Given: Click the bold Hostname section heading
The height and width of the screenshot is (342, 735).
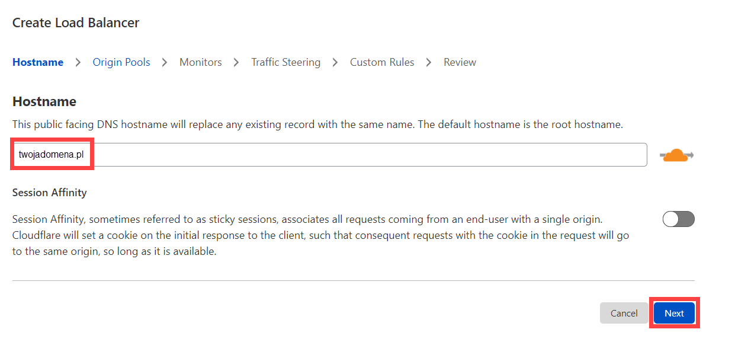Looking at the screenshot, I should click(44, 101).
